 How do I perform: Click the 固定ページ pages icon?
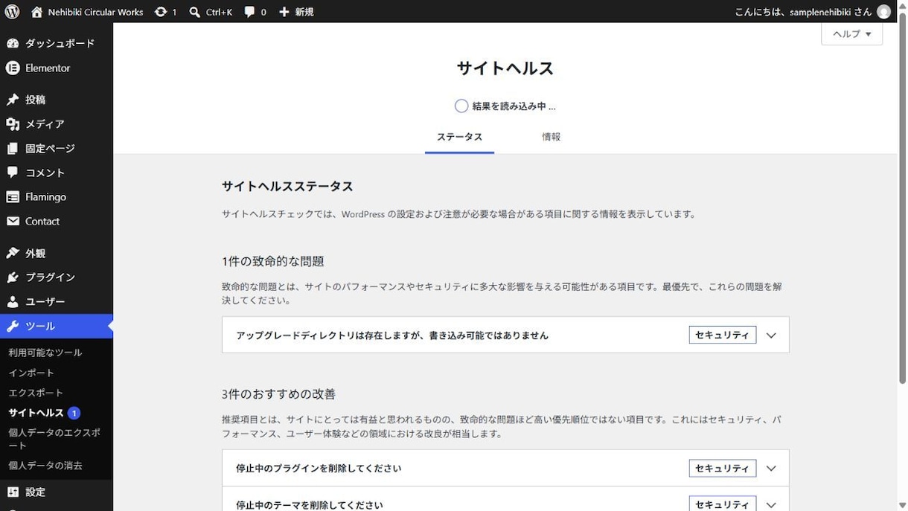13,149
